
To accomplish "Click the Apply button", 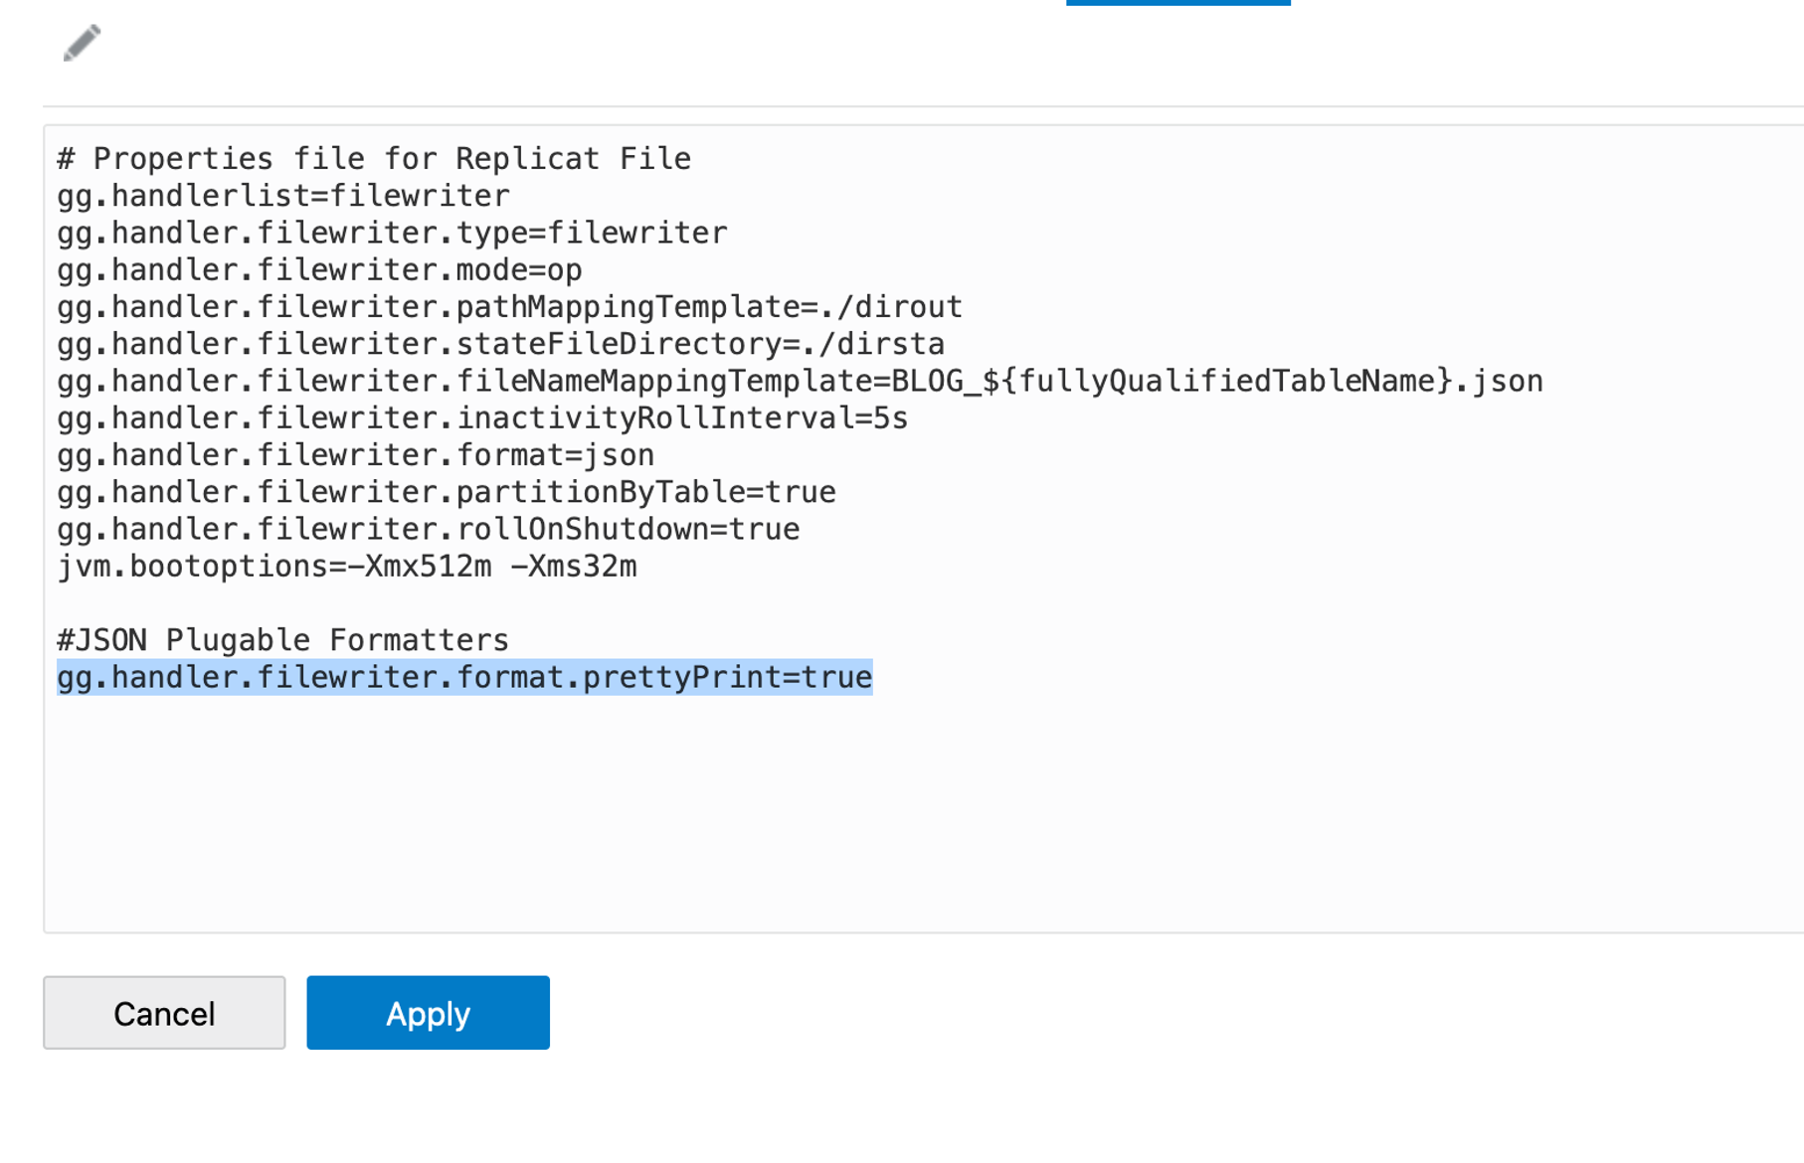I will coord(428,1012).
